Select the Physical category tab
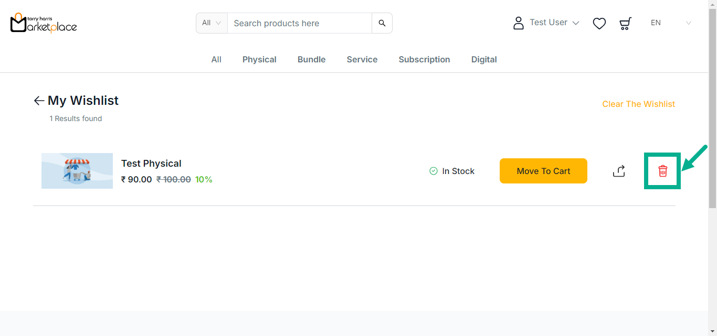The height and width of the screenshot is (336, 717). pos(259,60)
